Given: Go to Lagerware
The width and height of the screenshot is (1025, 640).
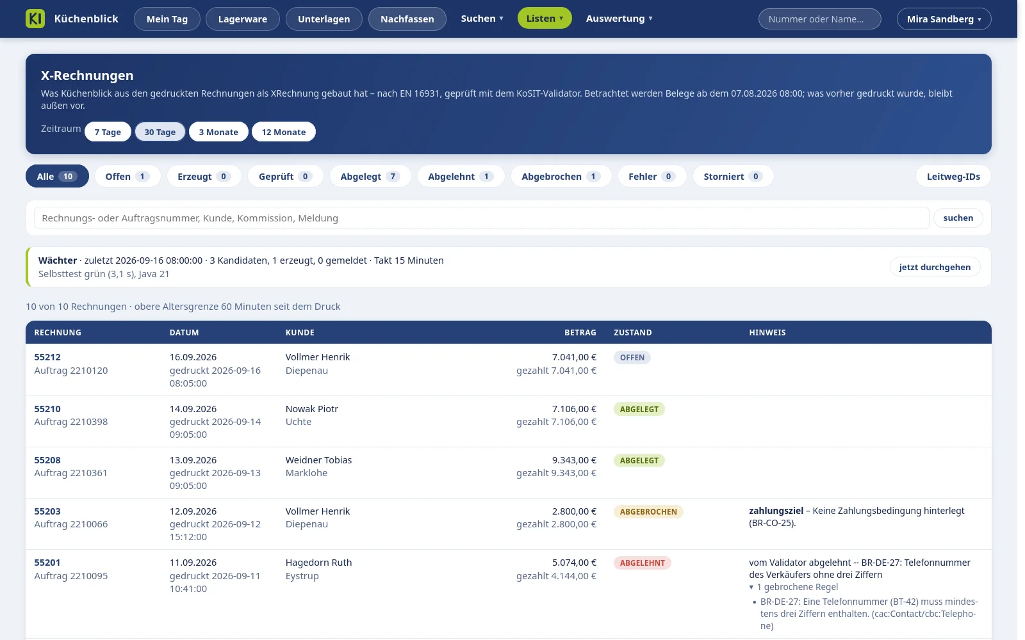Looking at the screenshot, I should 243,19.
